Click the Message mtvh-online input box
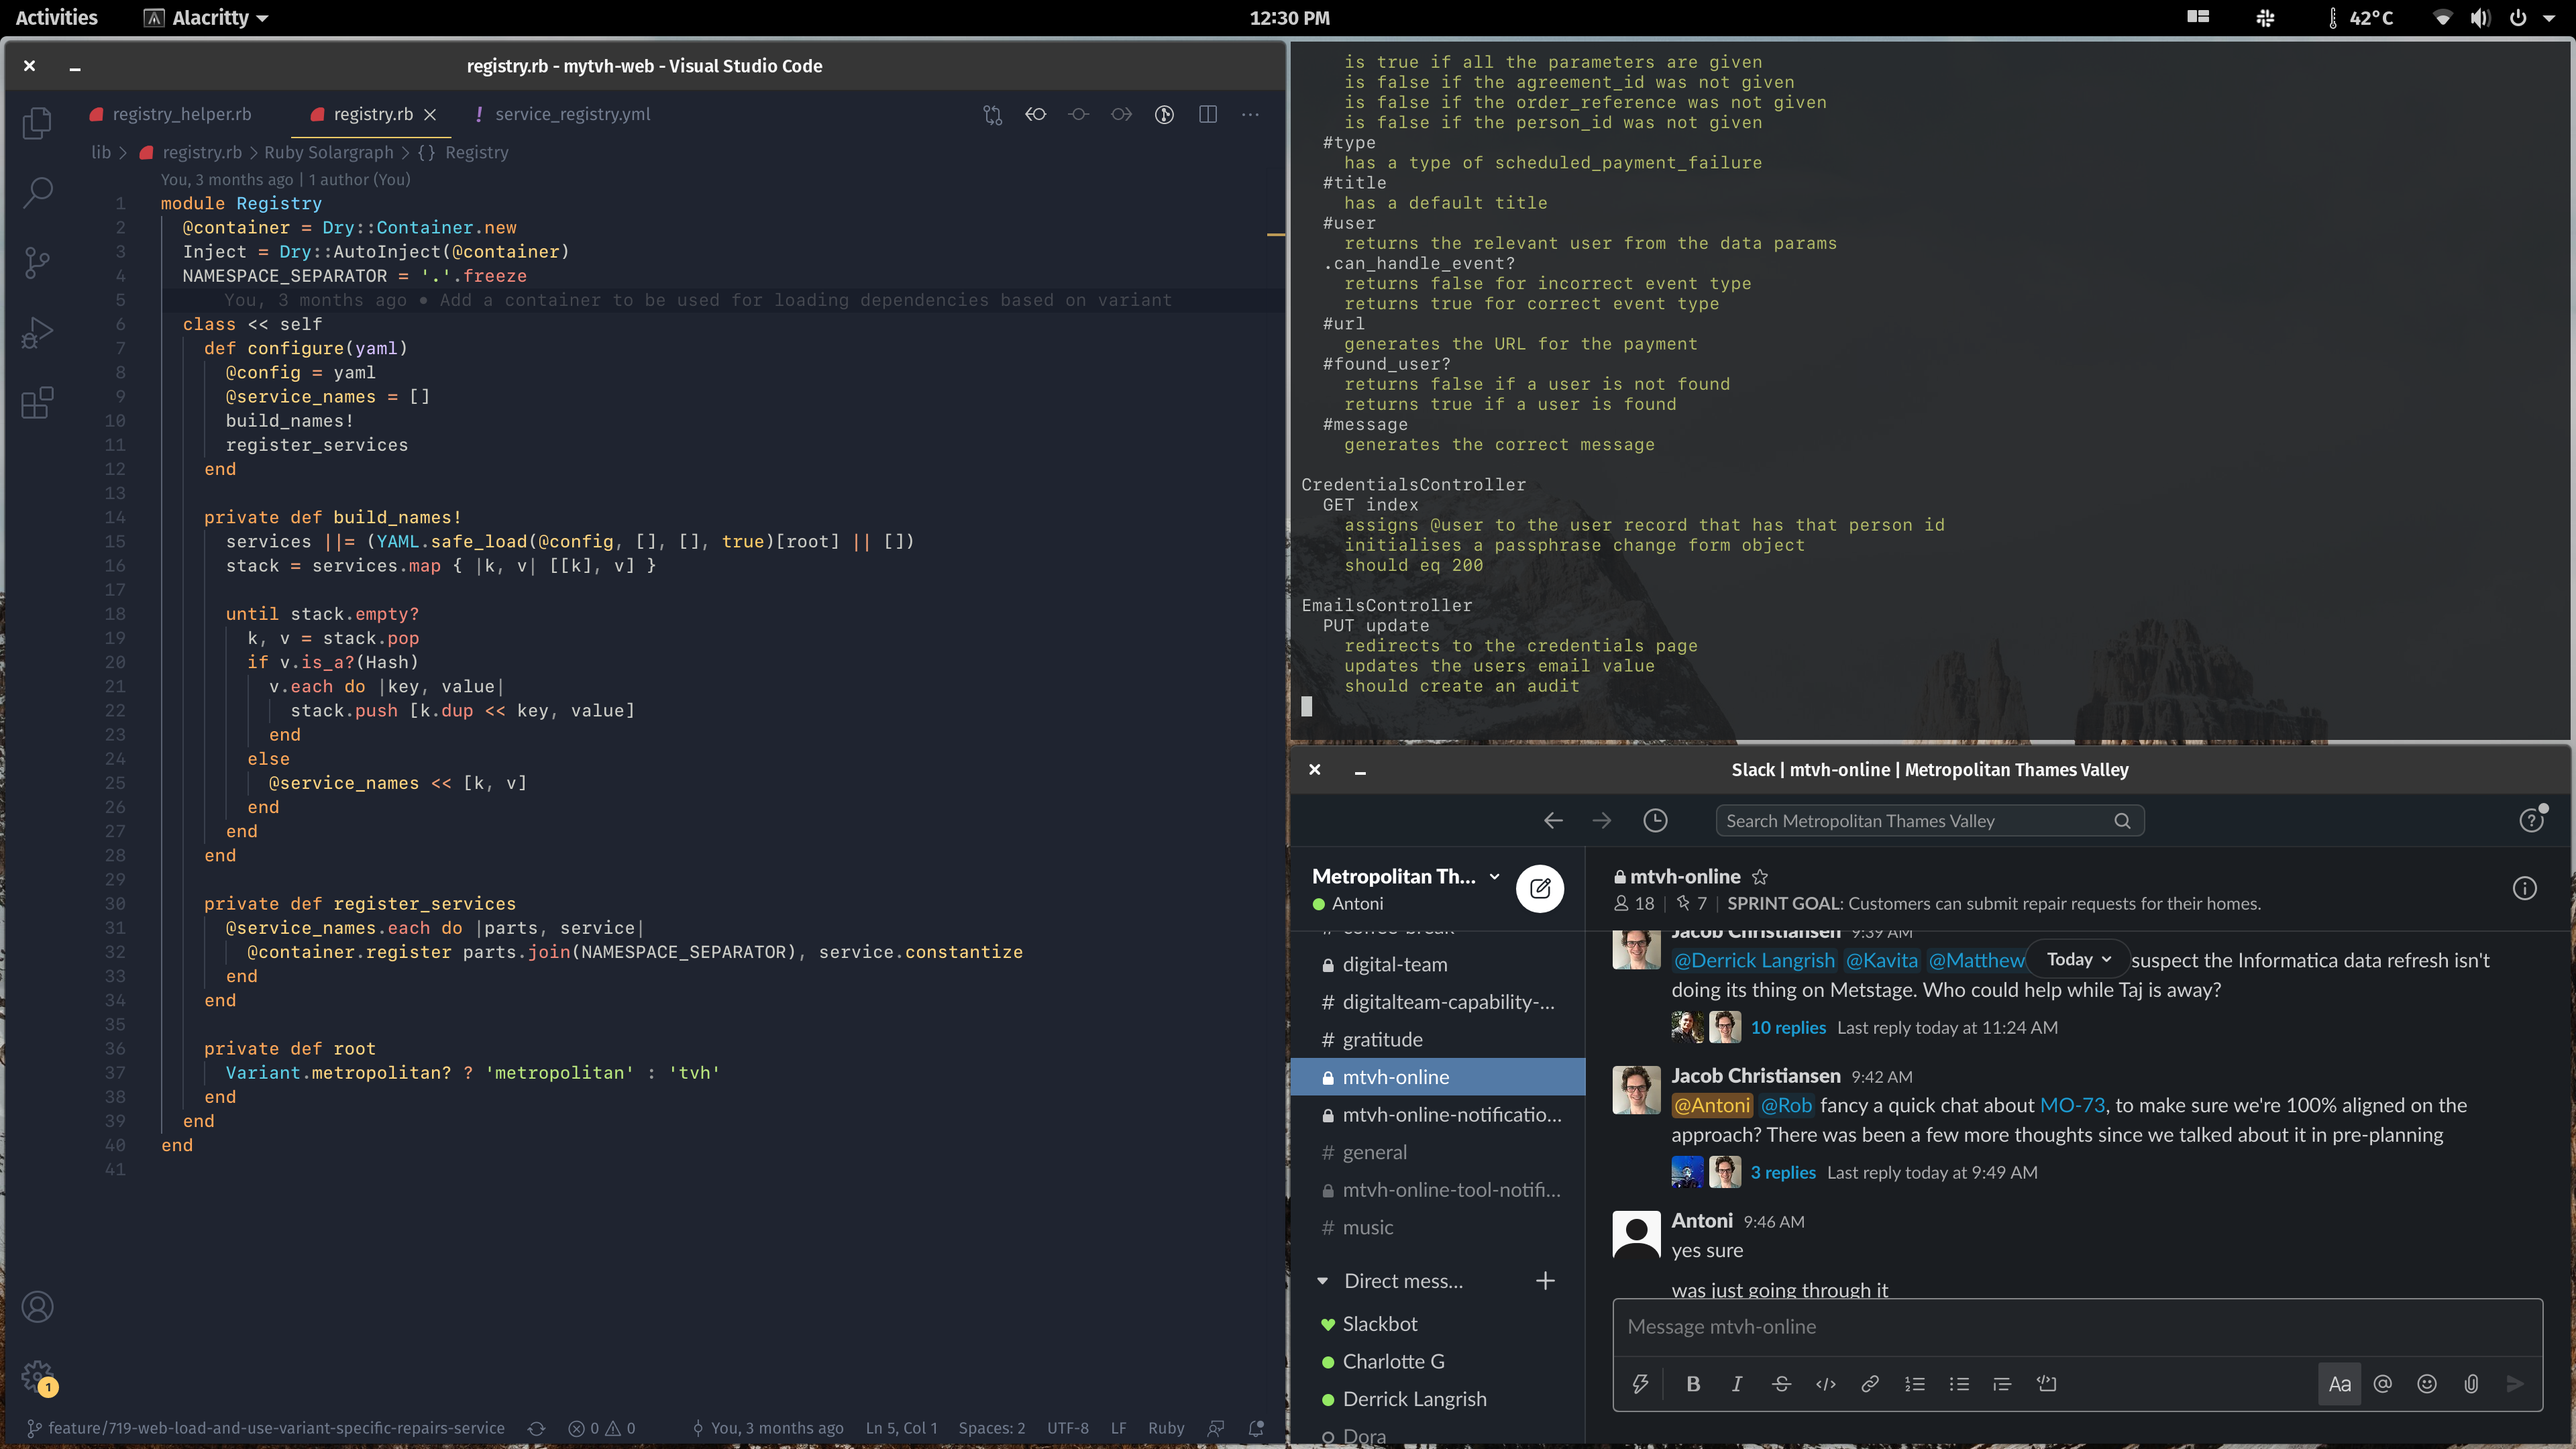Viewport: 2576px width, 1449px height. point(2077,1327)
